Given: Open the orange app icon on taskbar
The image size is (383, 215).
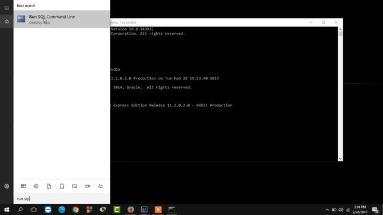Looking at the screenshot, I should (158, 210).
